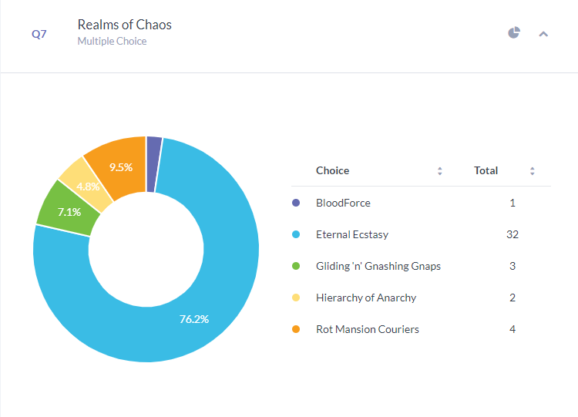Screen dimensions: 578x417
Task: Collapse the Q7 question panel chevron
Action: click(543, 34)
